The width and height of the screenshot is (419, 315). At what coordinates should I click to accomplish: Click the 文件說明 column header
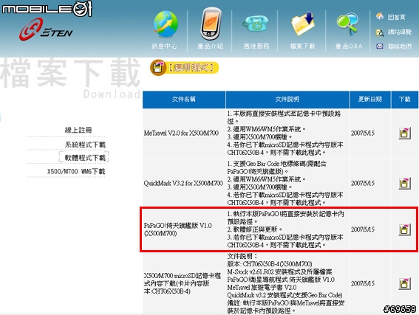coord(287,99)
